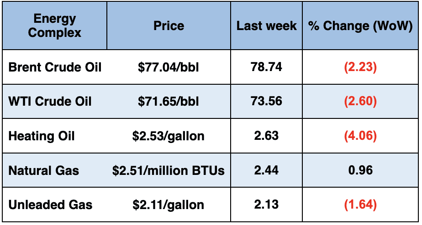
Task: Click the Energy Complex header cell
Action: [x=54, y=26]
